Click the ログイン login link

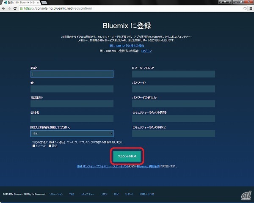tap(146, 51)
